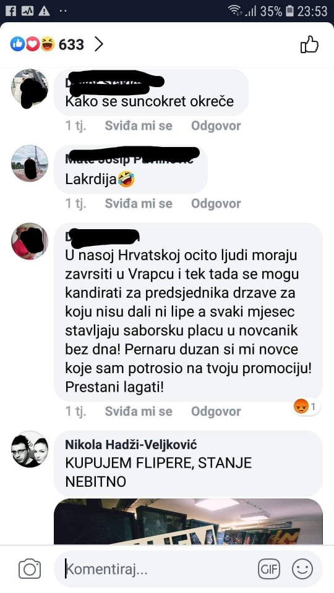
Task: Tap the thumbs-up like icon at top right
Action: pos(309,44)
